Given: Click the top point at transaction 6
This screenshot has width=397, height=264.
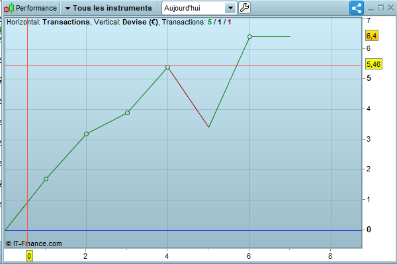Looking at the screenshot, I should [x=249, y=36].
